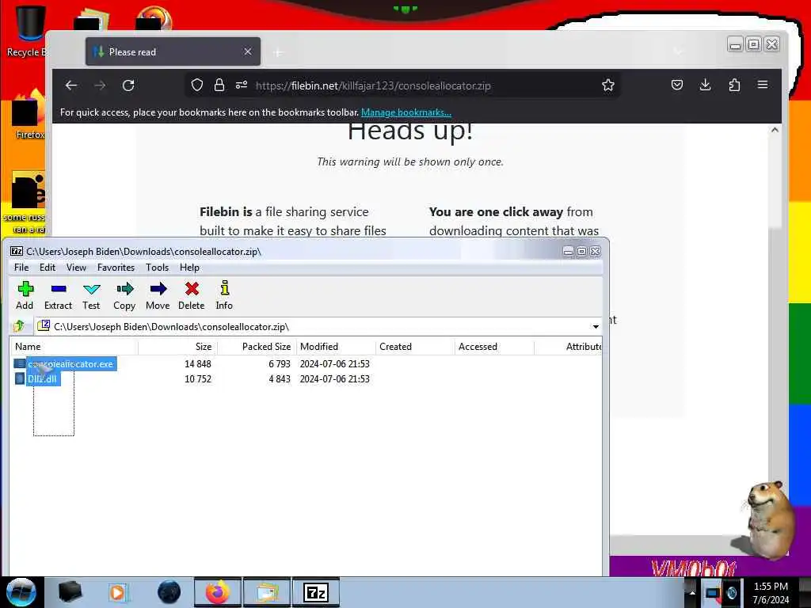
Task: Reload the Firefox page
Action: pos(128,85)
